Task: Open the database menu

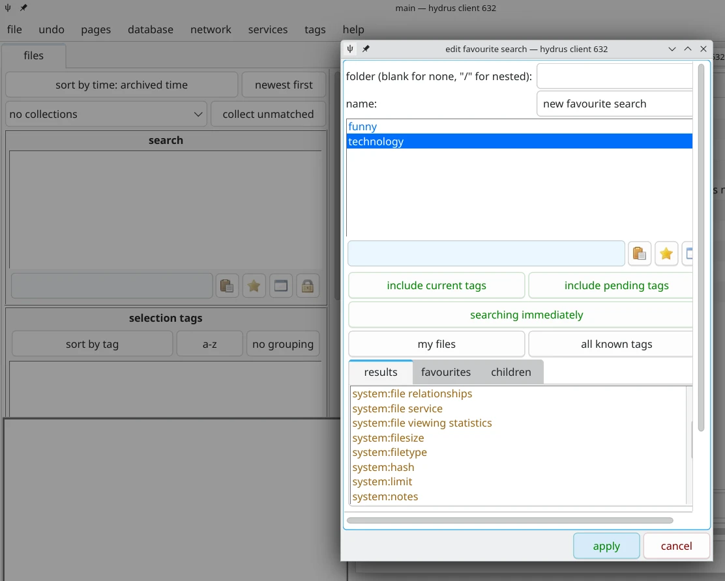Action: tap(151, 29)
